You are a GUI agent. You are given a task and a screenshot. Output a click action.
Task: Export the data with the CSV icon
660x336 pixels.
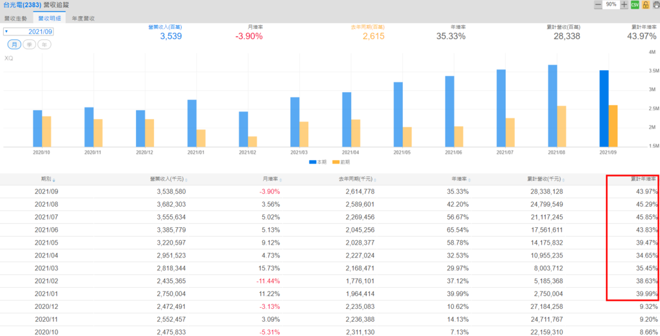[635, 5]
